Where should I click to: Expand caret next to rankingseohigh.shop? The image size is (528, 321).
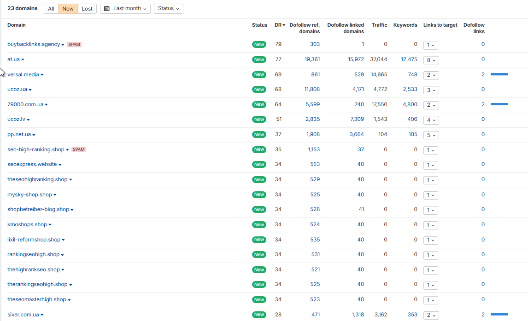tap(62, 255)
